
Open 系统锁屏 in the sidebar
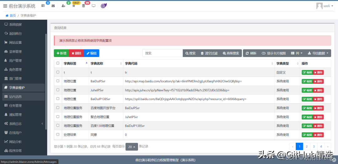23,24
